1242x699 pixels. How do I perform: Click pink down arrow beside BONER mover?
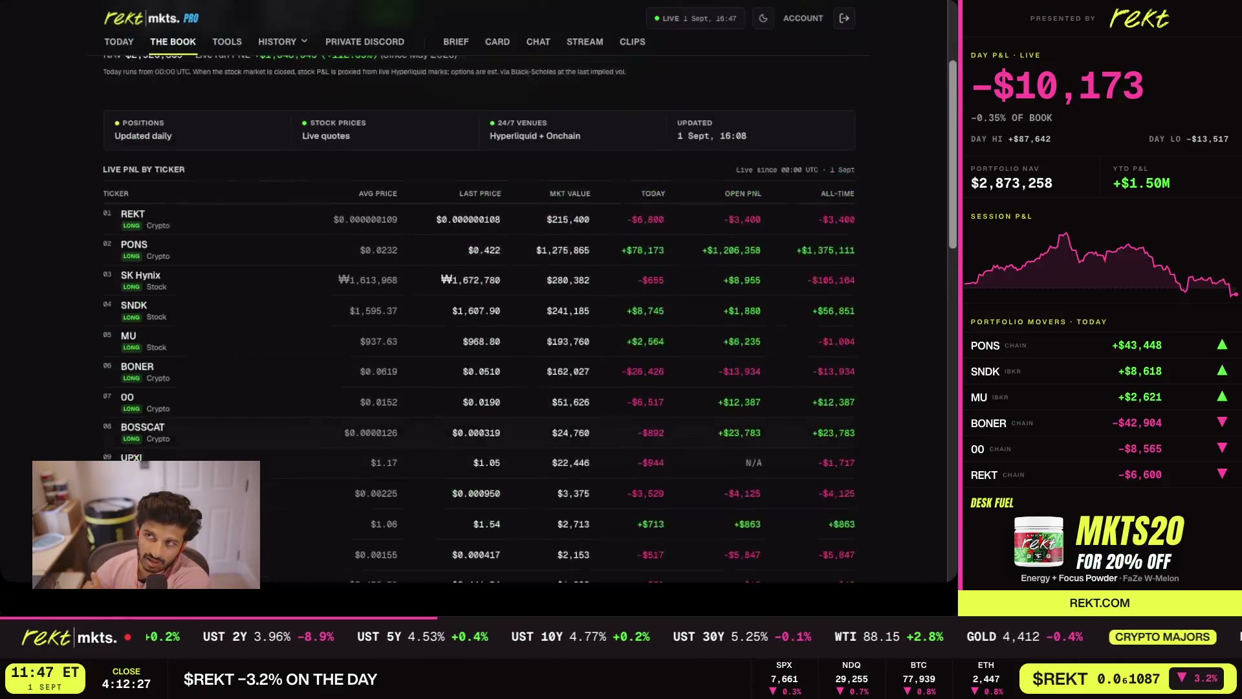pos(1222,422)
